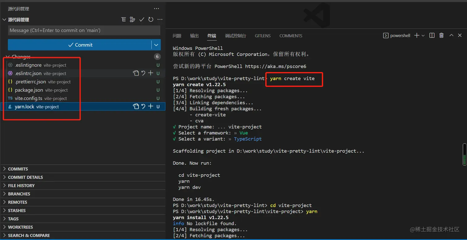Image resolution: width=467 pixels, height=240 pixels.
Task: Click the blue Commit button
Action: pos(80,45)
